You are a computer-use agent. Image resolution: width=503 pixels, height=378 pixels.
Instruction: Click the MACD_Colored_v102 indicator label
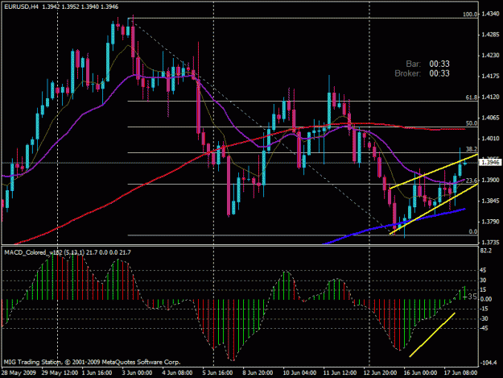coord(68,253)
